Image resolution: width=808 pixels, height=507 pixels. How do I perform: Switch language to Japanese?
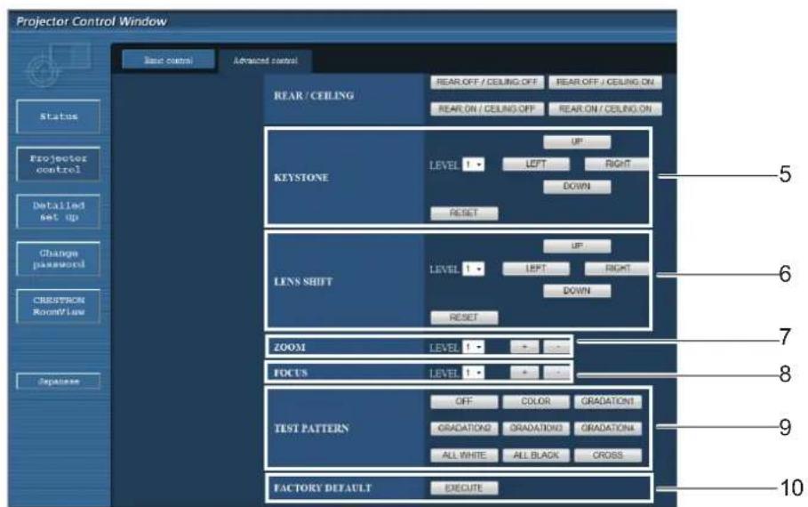[x=59, y=382]
